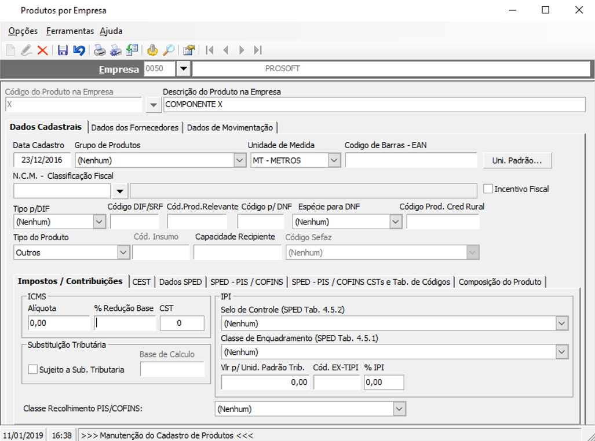This screenshot has height=441, width=595.
Task: Click the Codigo de Barras - EAN field
Action: click(x=411, y=160)
